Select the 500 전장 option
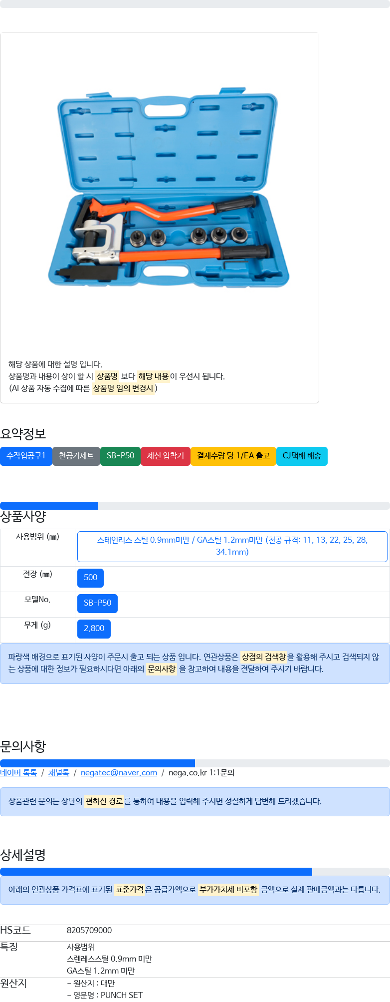The width and height of the screenshot is (390, 1002). click(90, 578)
